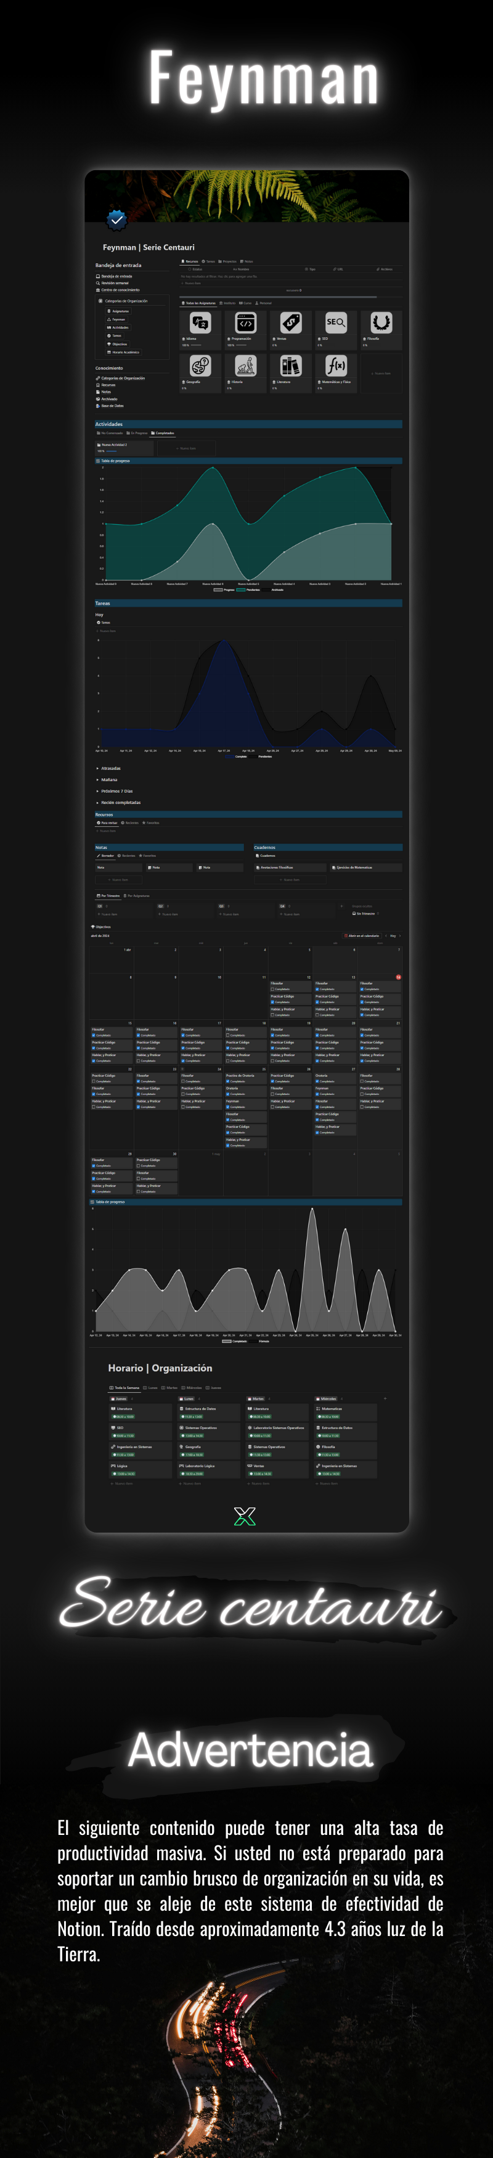The image size is (493, 2158).
Task: Open the Geografía globe icon card
Action: tap(200, 366)
